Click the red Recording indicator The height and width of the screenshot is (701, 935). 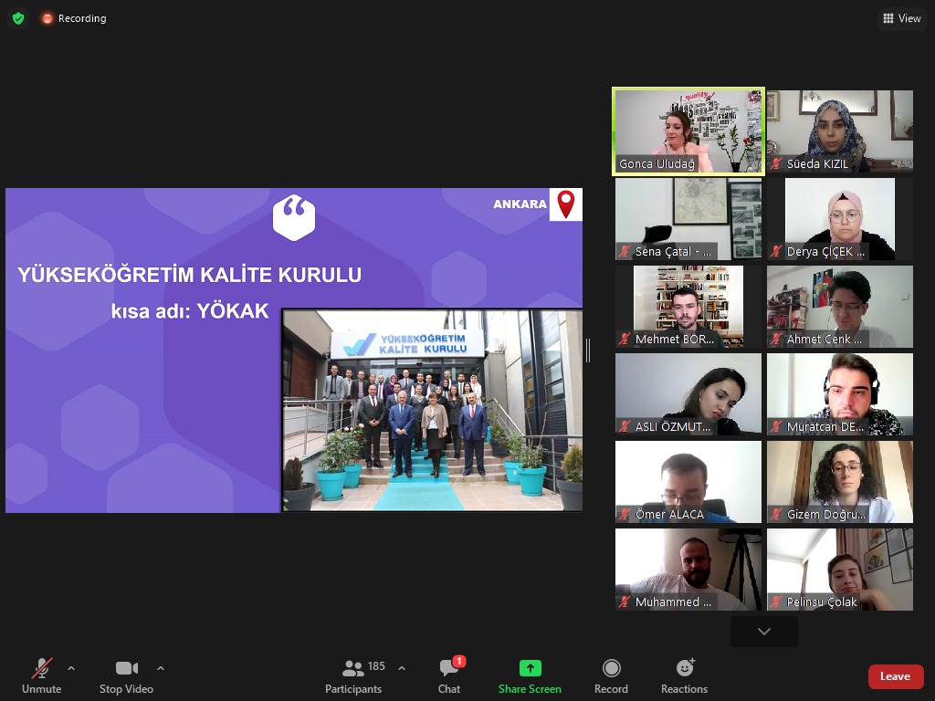coord(74,18)
